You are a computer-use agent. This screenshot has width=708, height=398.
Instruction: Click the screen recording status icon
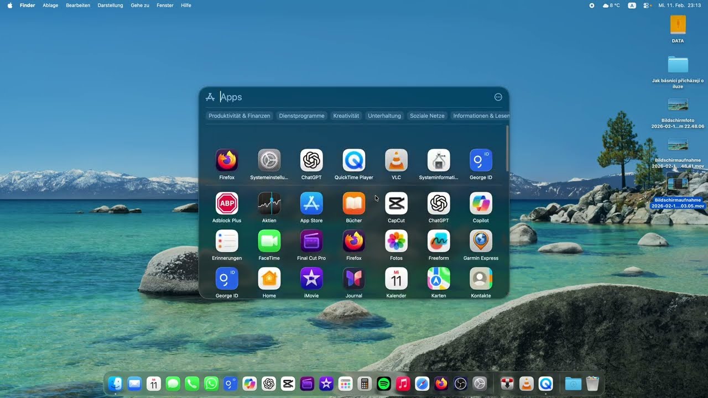click(591, 5)
